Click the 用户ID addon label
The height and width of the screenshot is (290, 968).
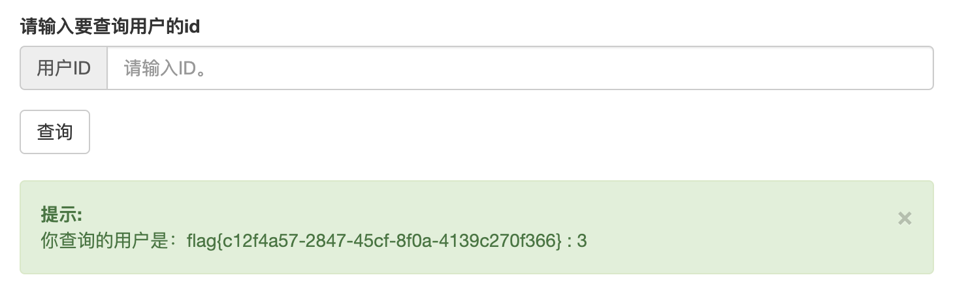pyautogui.click(x=63, y=68)
